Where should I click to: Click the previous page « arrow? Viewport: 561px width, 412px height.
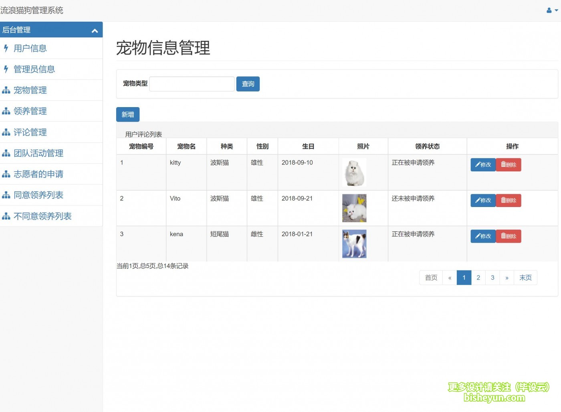(450, 278)
